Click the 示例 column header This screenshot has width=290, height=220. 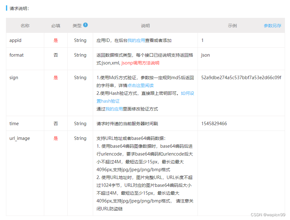pos(232,26)
